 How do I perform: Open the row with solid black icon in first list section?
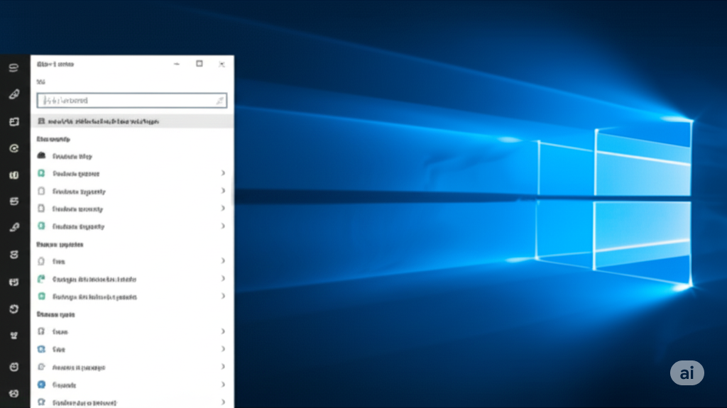(x=132, y=156)
